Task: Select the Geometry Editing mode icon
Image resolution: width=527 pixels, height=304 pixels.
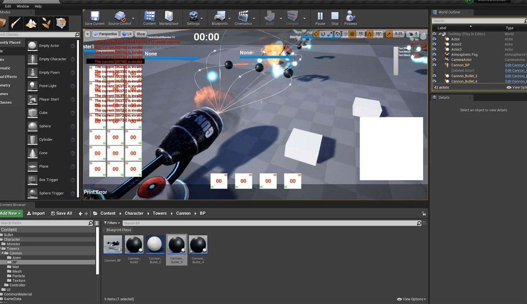Action: tap(61, 23)
